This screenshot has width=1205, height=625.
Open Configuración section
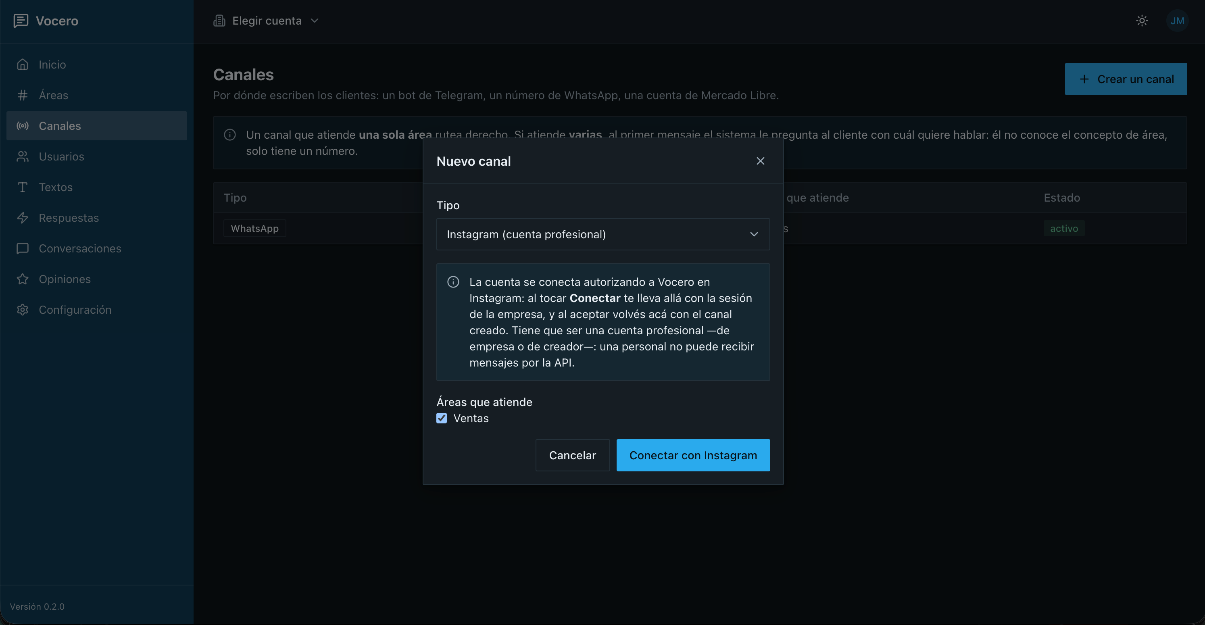[97, 310]
